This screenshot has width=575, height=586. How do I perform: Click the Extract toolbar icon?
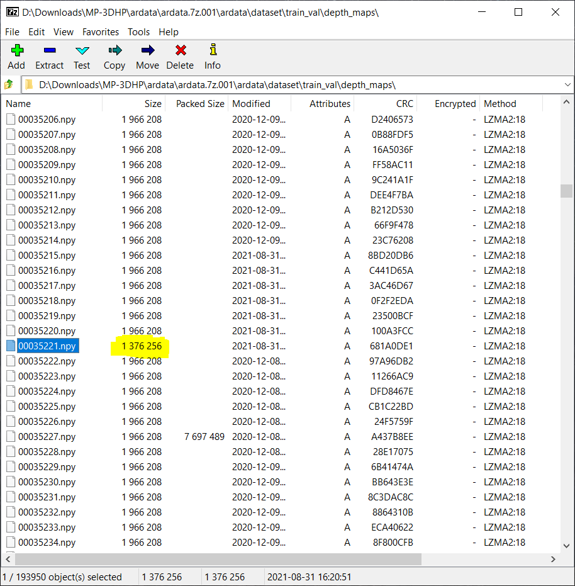click(49, 57)
